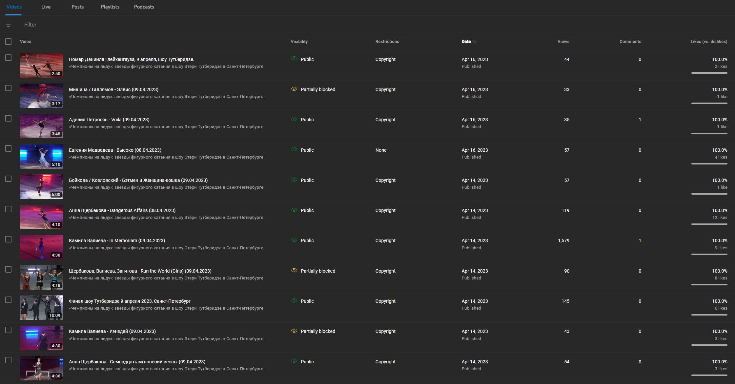
Task: Click the partially blocked eye icon for Мишина / Галлямов
Action: point(294,89)
